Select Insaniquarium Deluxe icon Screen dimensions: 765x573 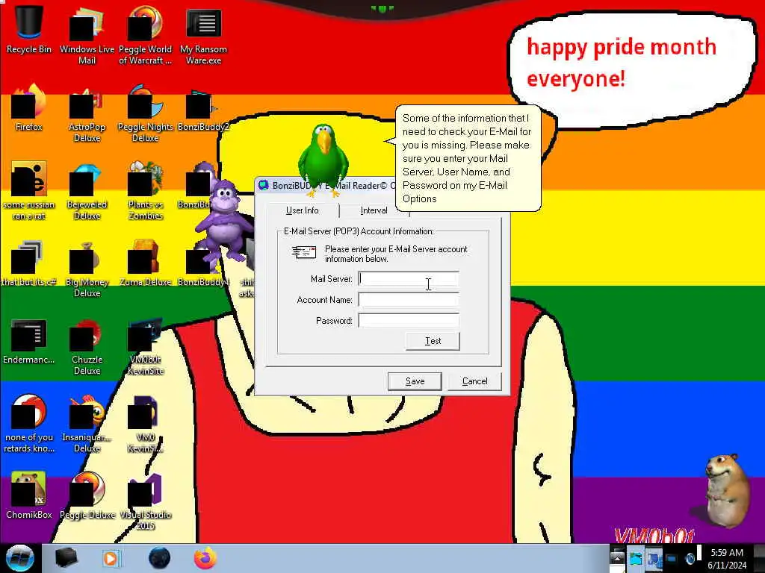(87, 424)
